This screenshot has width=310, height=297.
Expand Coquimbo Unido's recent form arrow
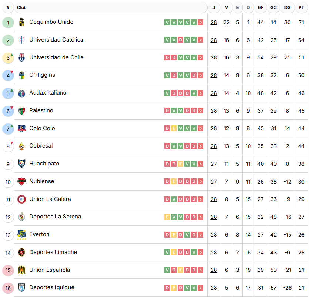201,22
